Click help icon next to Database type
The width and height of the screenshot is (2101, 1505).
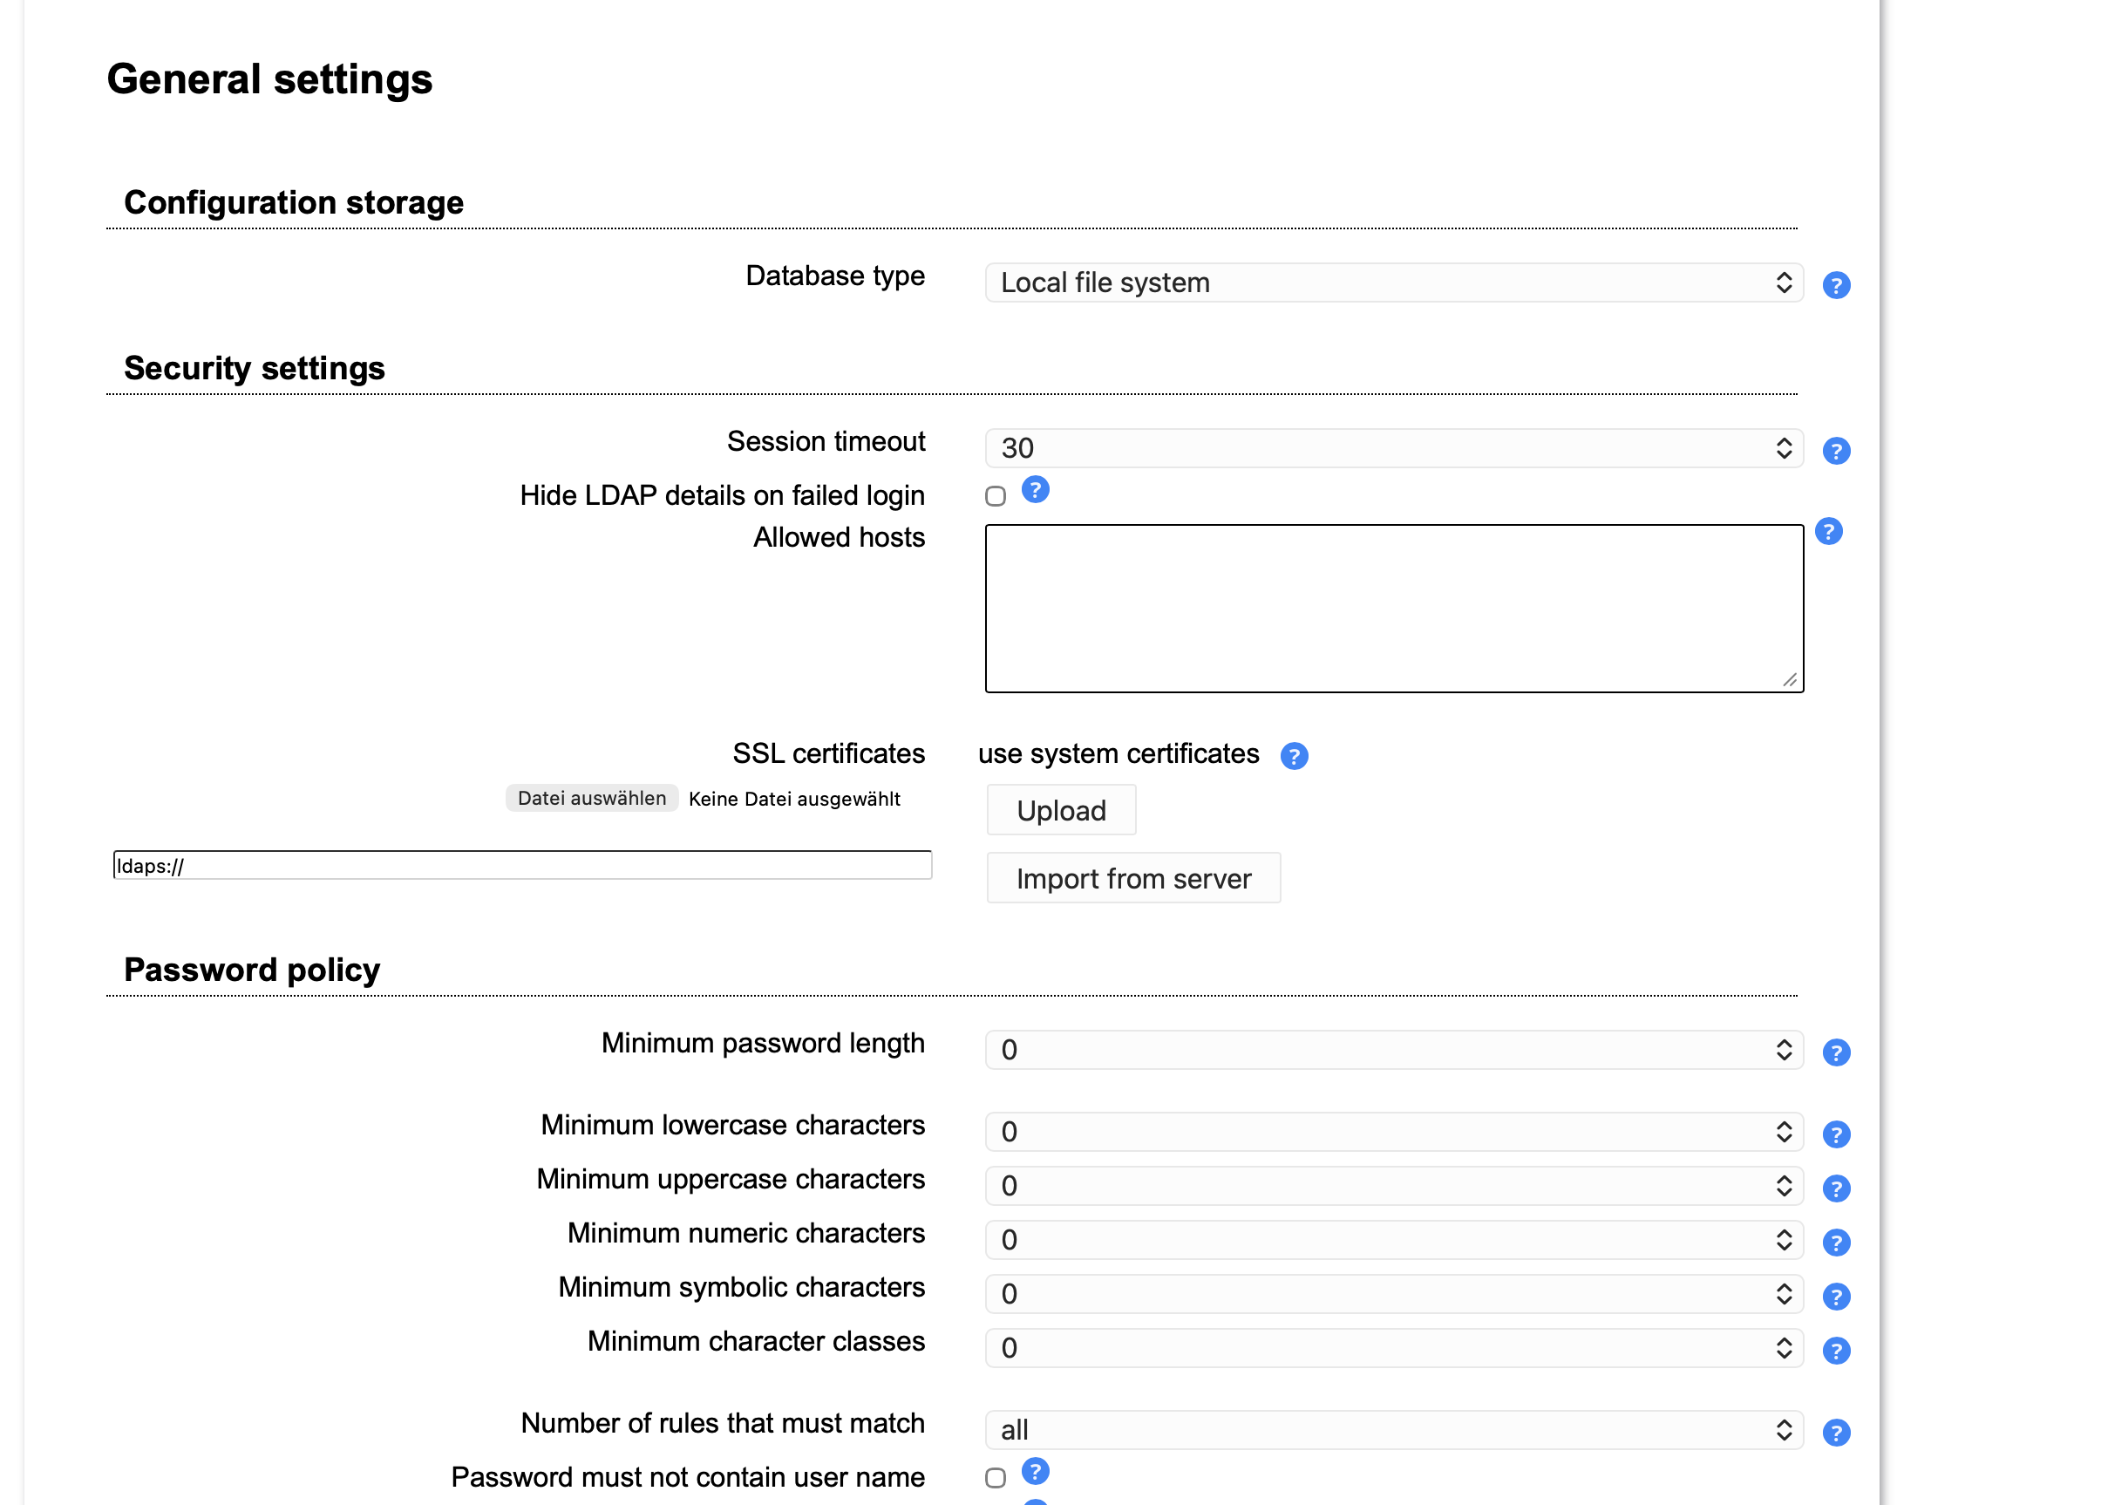pos(1835,285)
